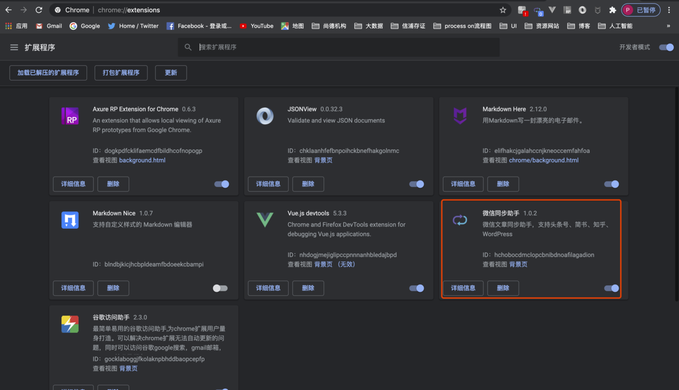Expand the hidden bookmarks overflow chevron

668,26
